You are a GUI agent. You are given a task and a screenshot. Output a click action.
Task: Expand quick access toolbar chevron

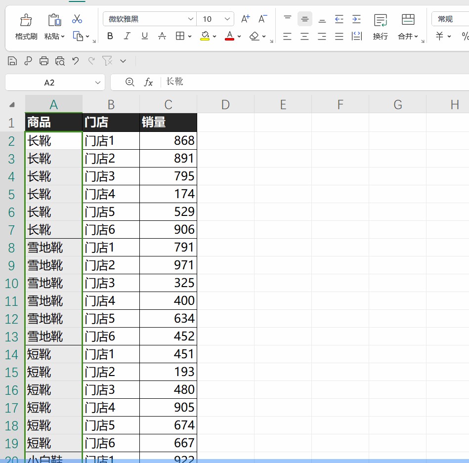123,61
